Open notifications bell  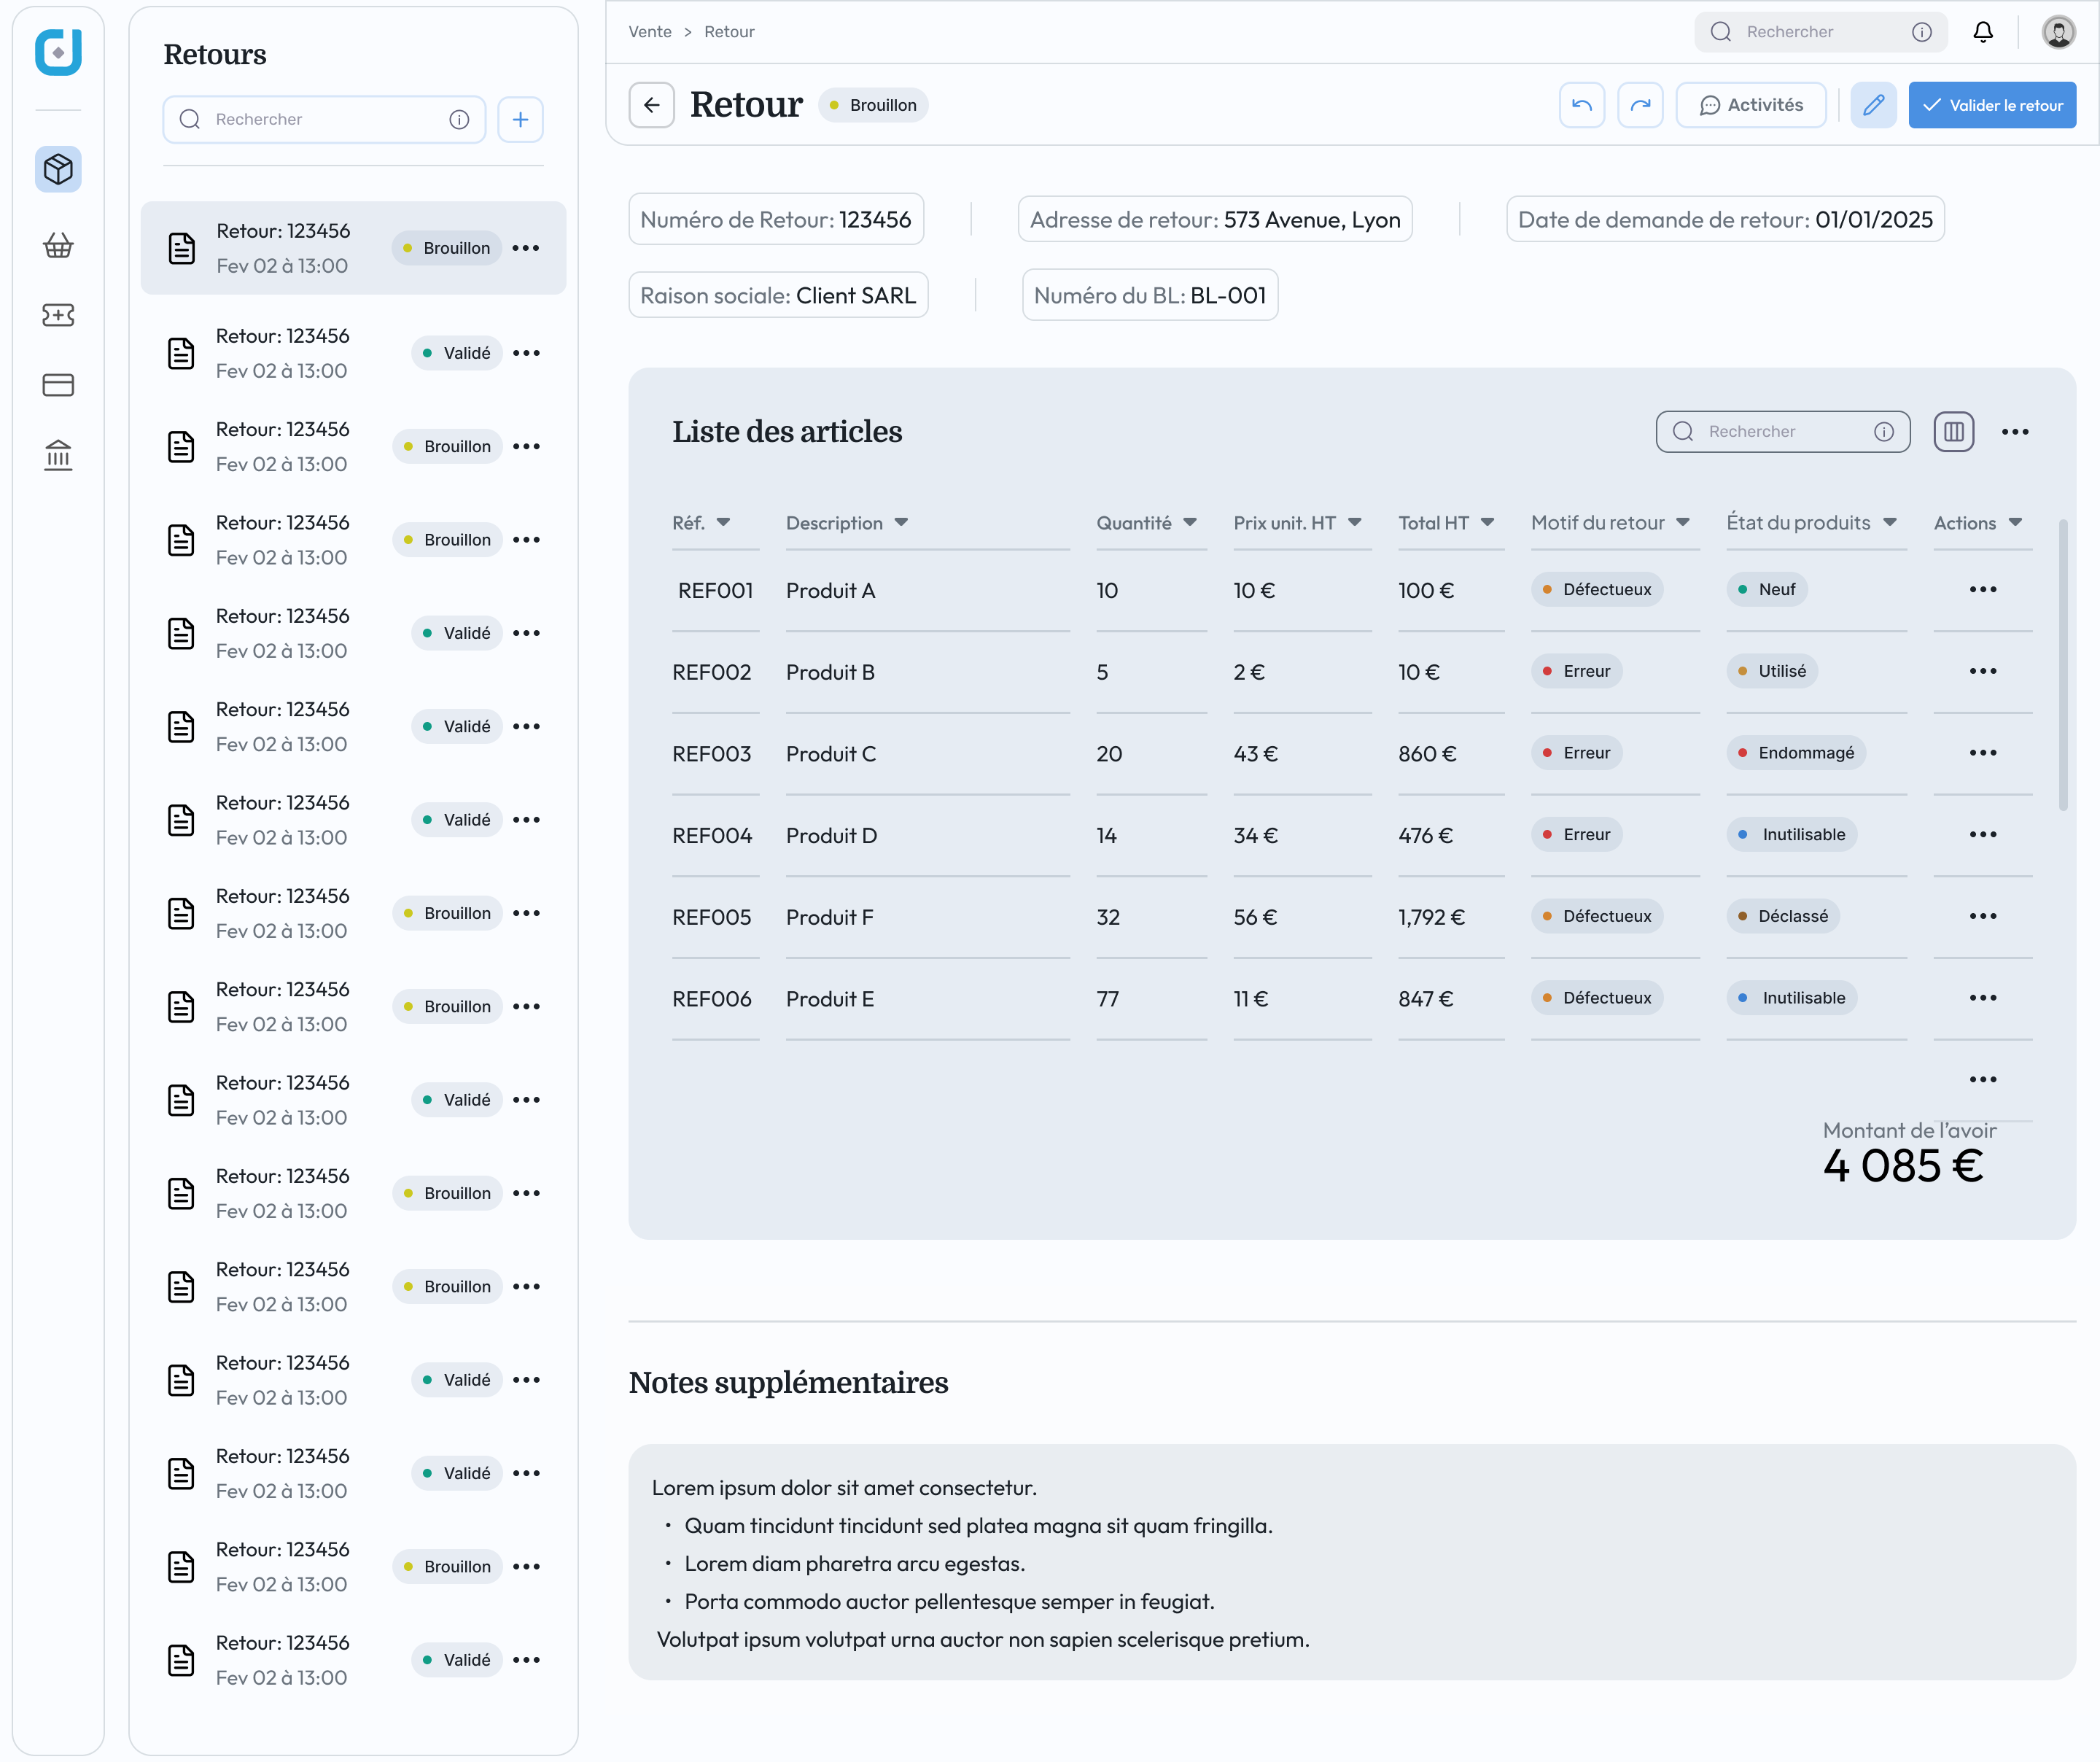(1983, 32)
